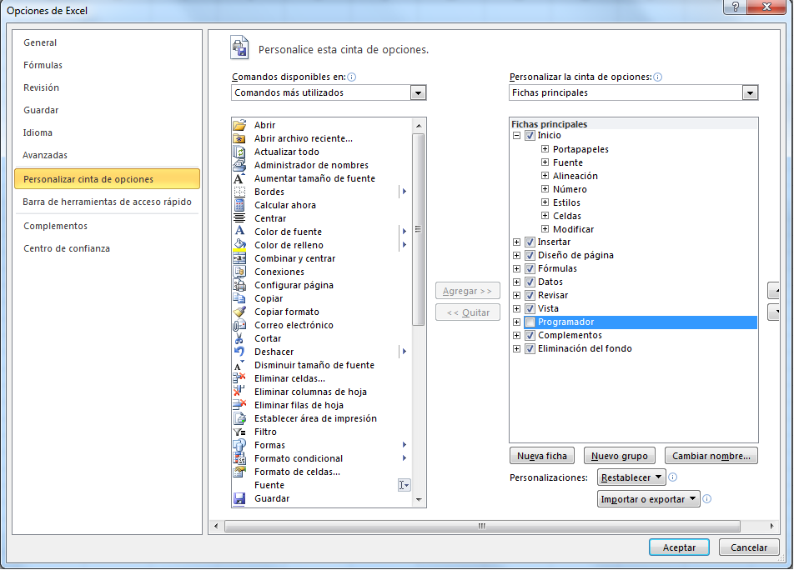Uncheck the Revisar tab checkbox
This screenshot has width=794, height=570.
[530, 295]
